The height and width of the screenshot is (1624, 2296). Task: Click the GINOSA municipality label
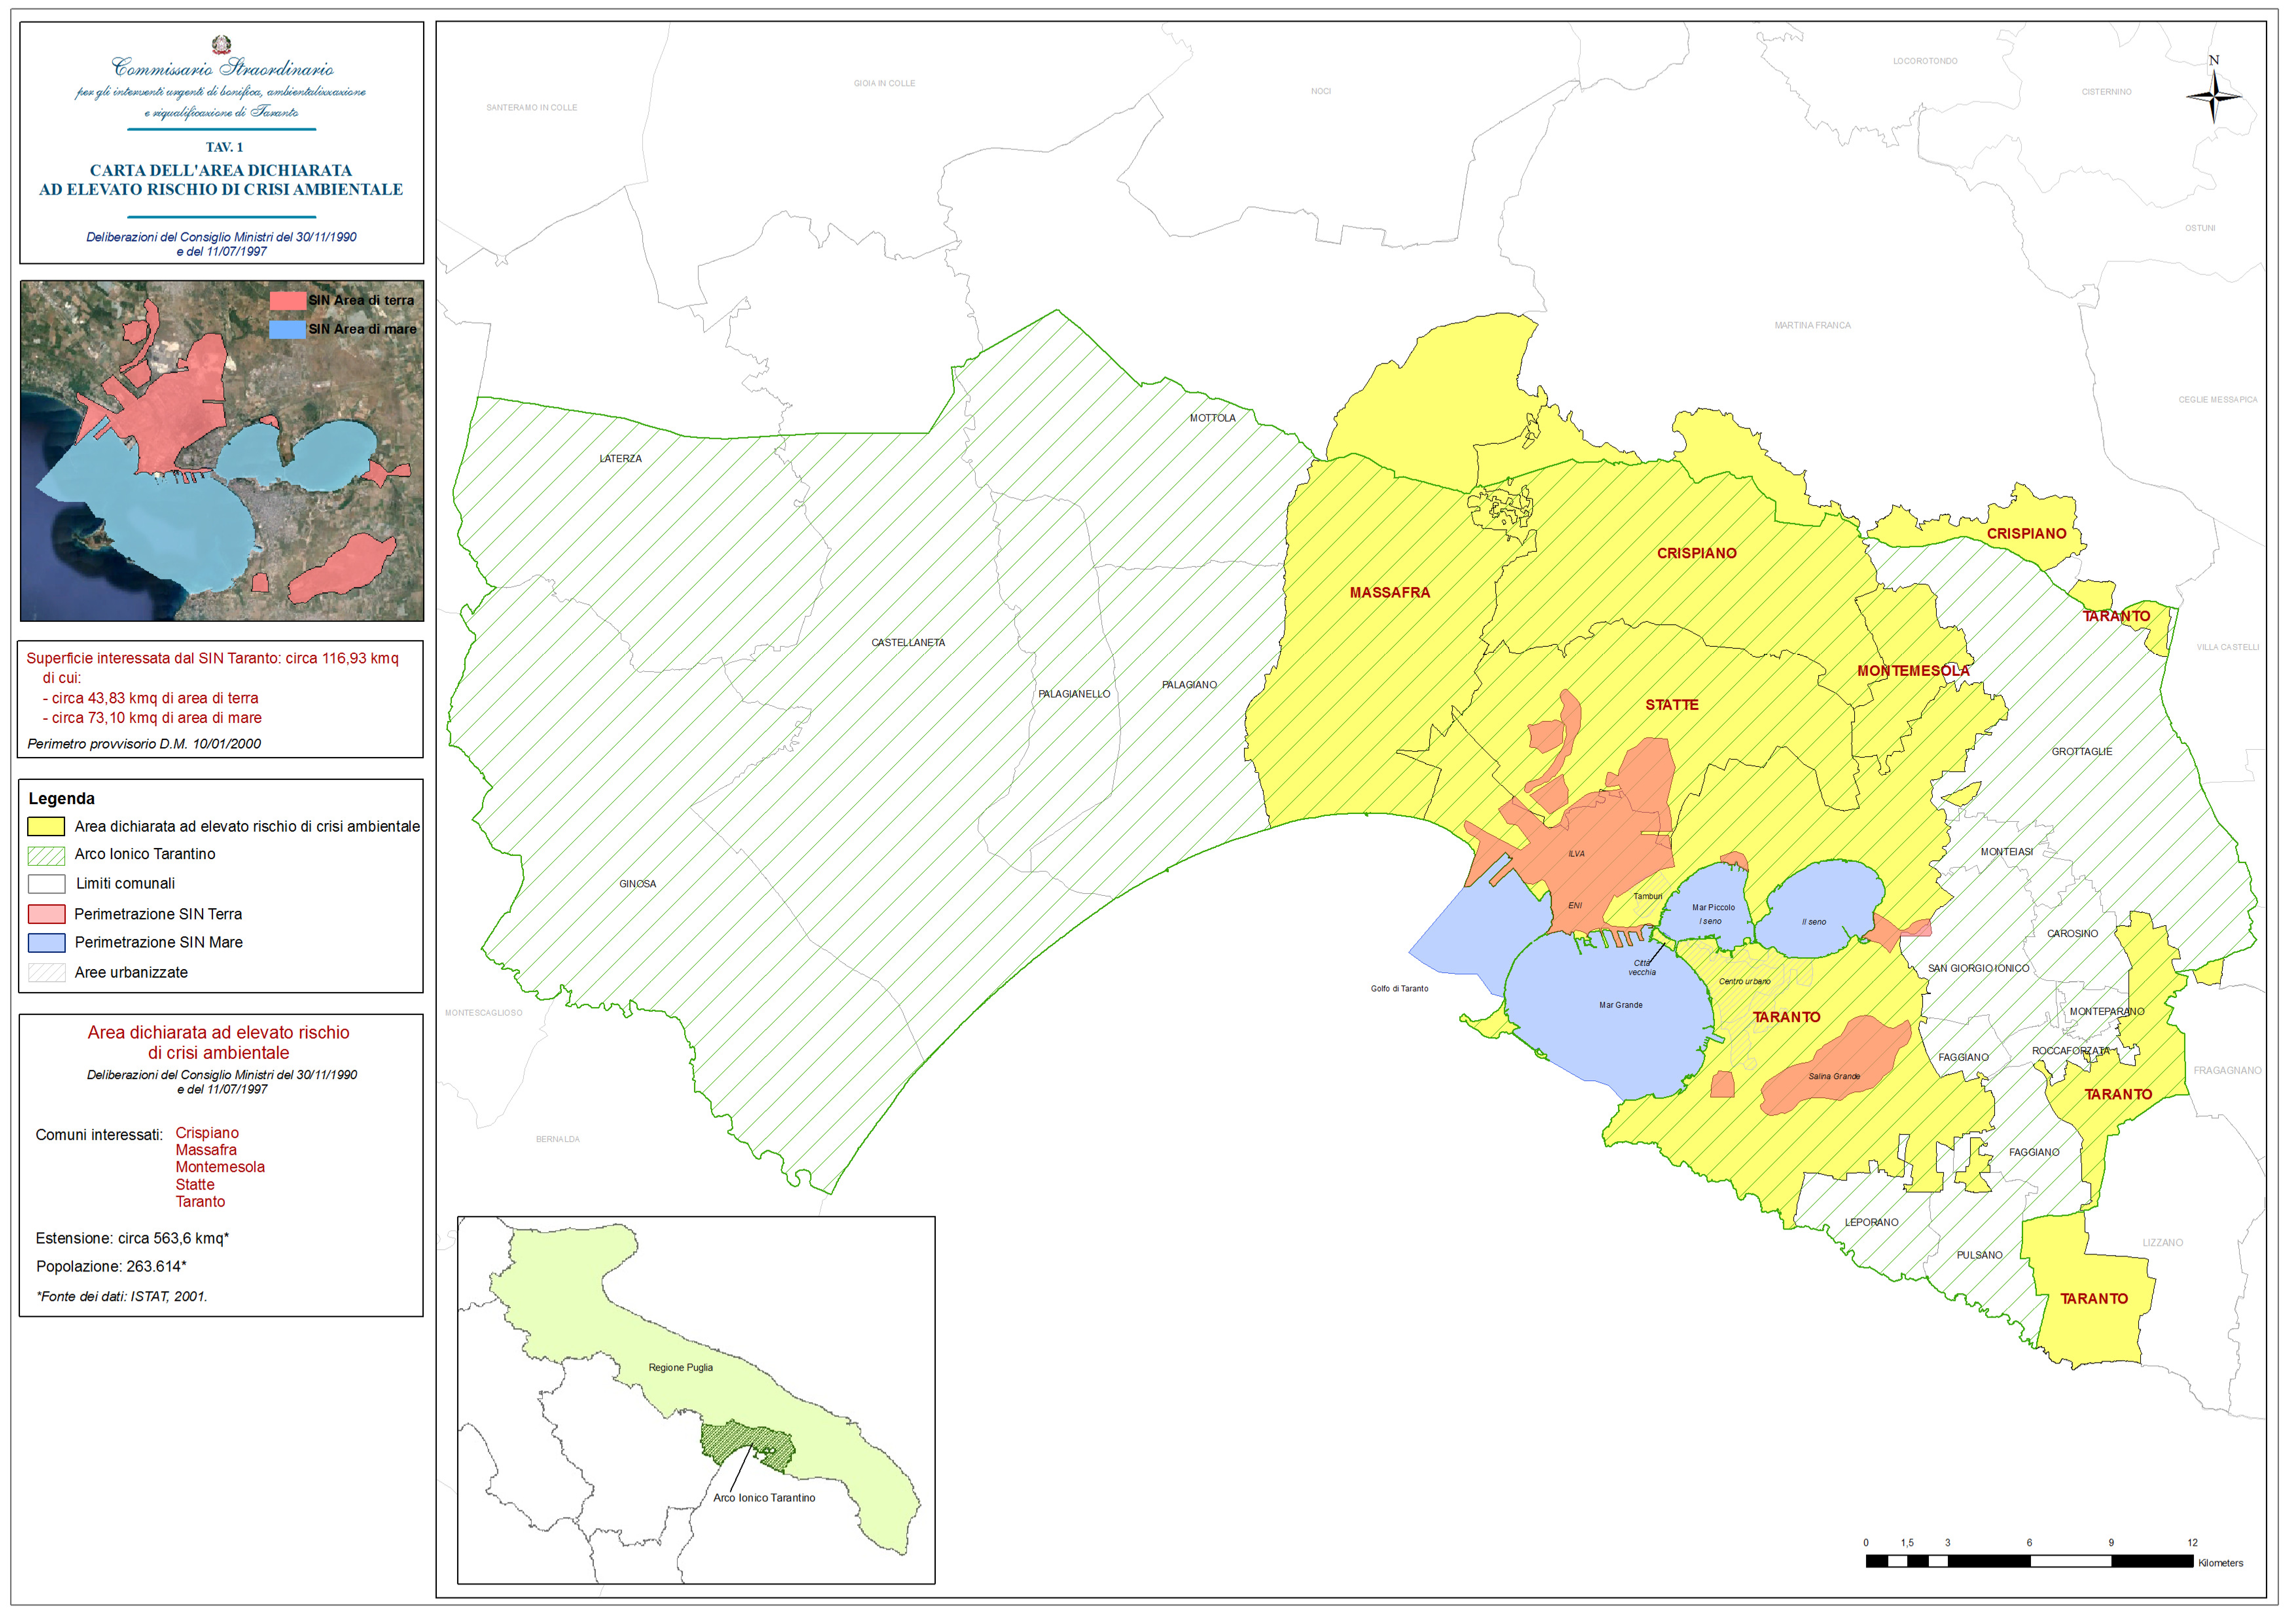pos(638,884)
